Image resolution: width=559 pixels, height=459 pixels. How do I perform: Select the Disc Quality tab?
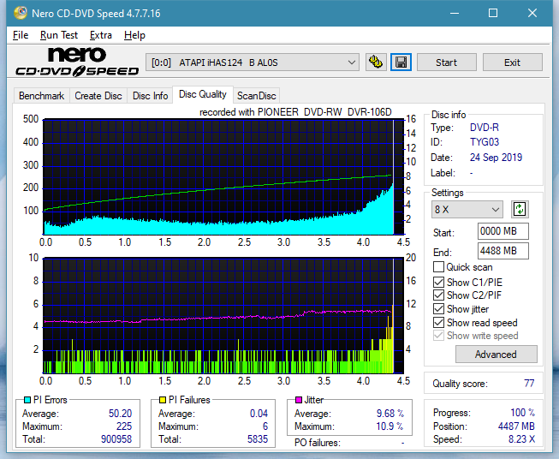pos(203,94)
